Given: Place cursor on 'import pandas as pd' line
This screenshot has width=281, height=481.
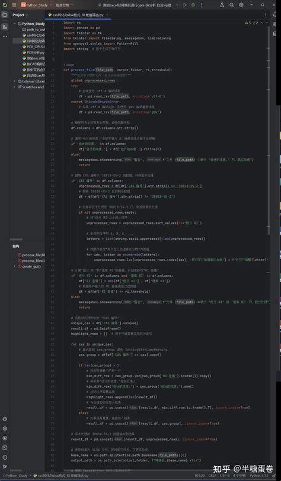Looking at the screenshot, I should [x=81, y=27].
